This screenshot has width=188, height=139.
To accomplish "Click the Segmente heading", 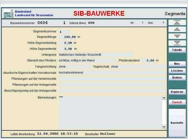I will point(175,14).
